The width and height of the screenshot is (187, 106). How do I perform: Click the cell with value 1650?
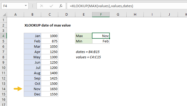click(x=49, y=89)
